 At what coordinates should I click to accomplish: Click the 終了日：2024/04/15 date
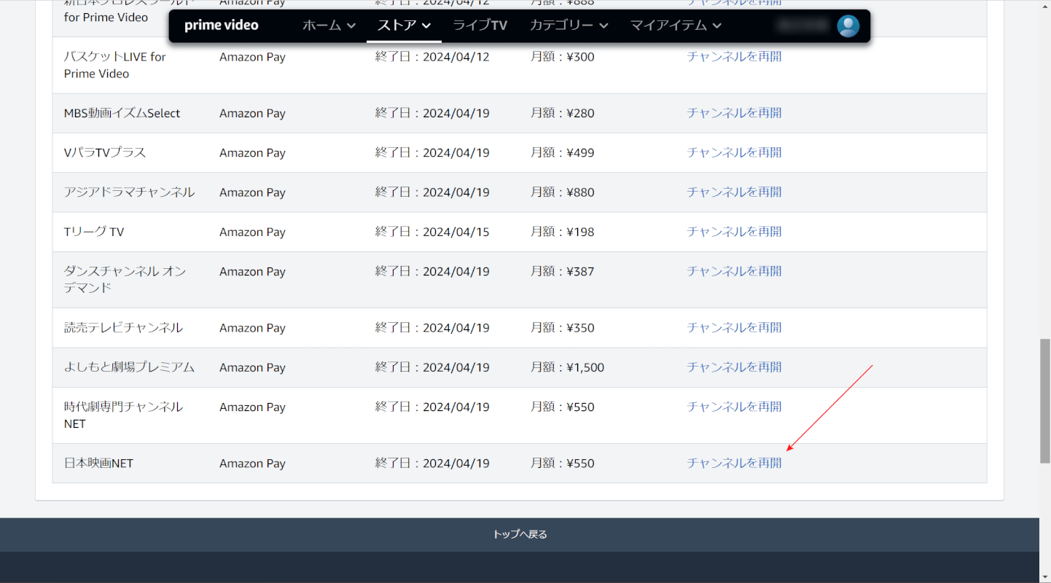point(432,232)
